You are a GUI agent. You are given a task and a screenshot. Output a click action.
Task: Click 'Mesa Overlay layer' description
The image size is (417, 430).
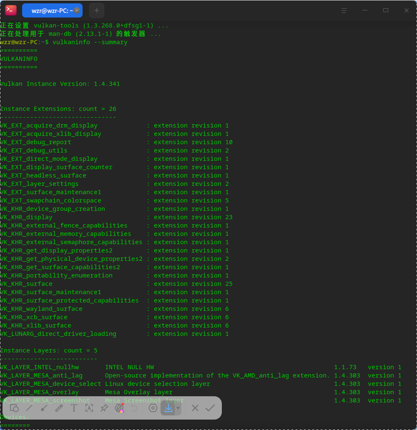[x=139, y=392]
